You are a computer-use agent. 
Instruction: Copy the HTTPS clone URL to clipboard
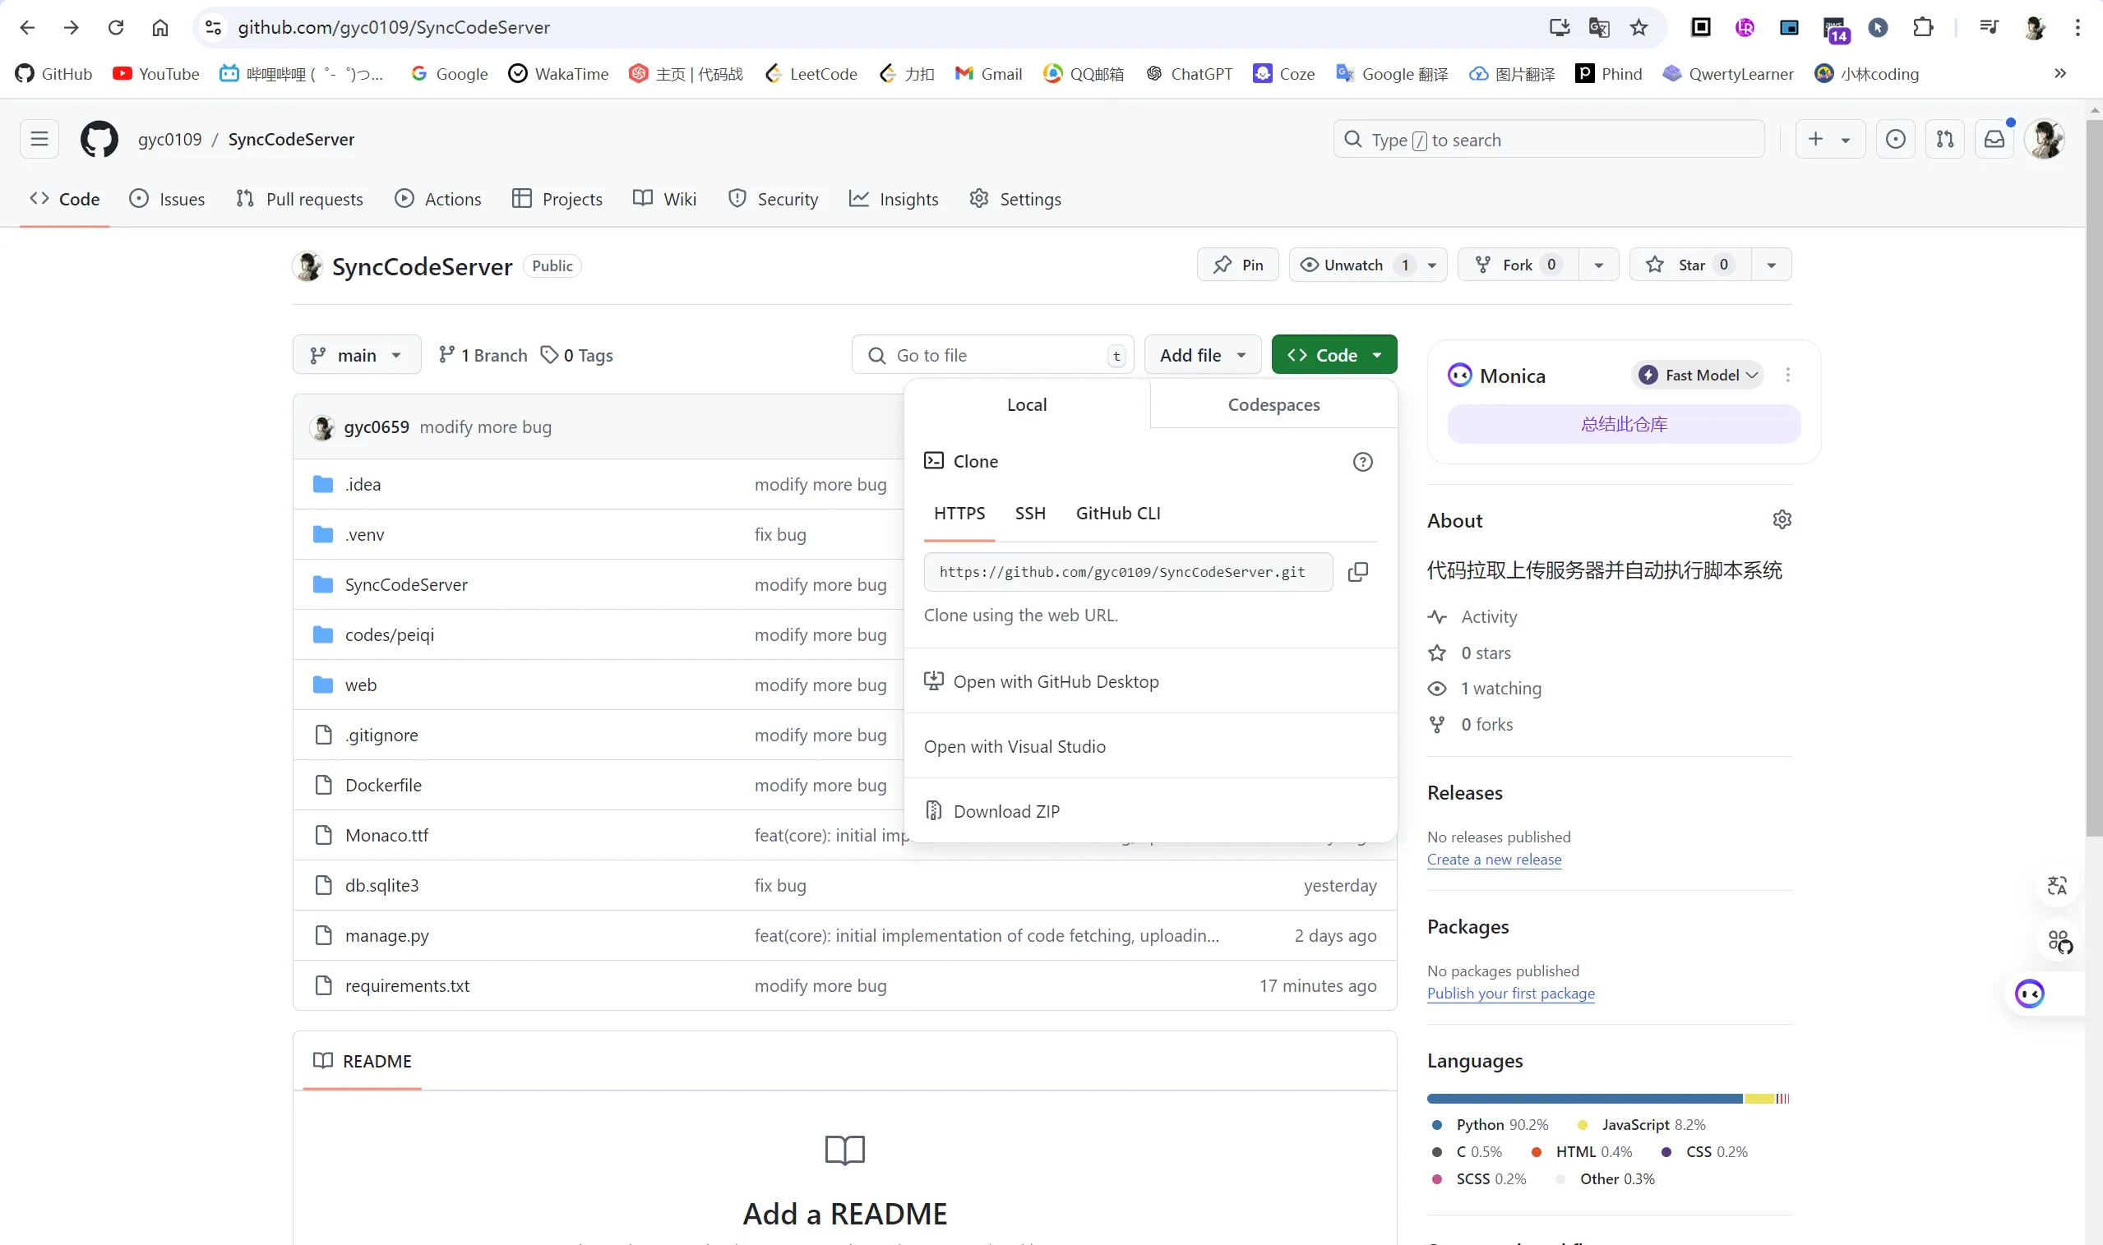point(1357,572)
